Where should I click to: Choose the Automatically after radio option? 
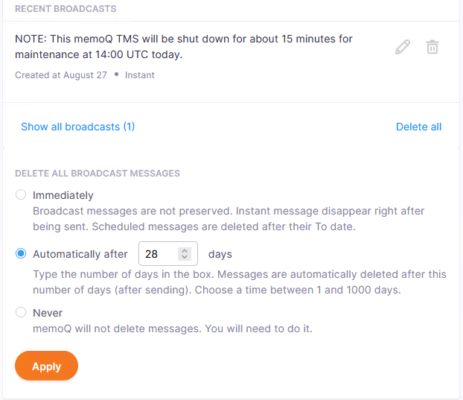21,254
